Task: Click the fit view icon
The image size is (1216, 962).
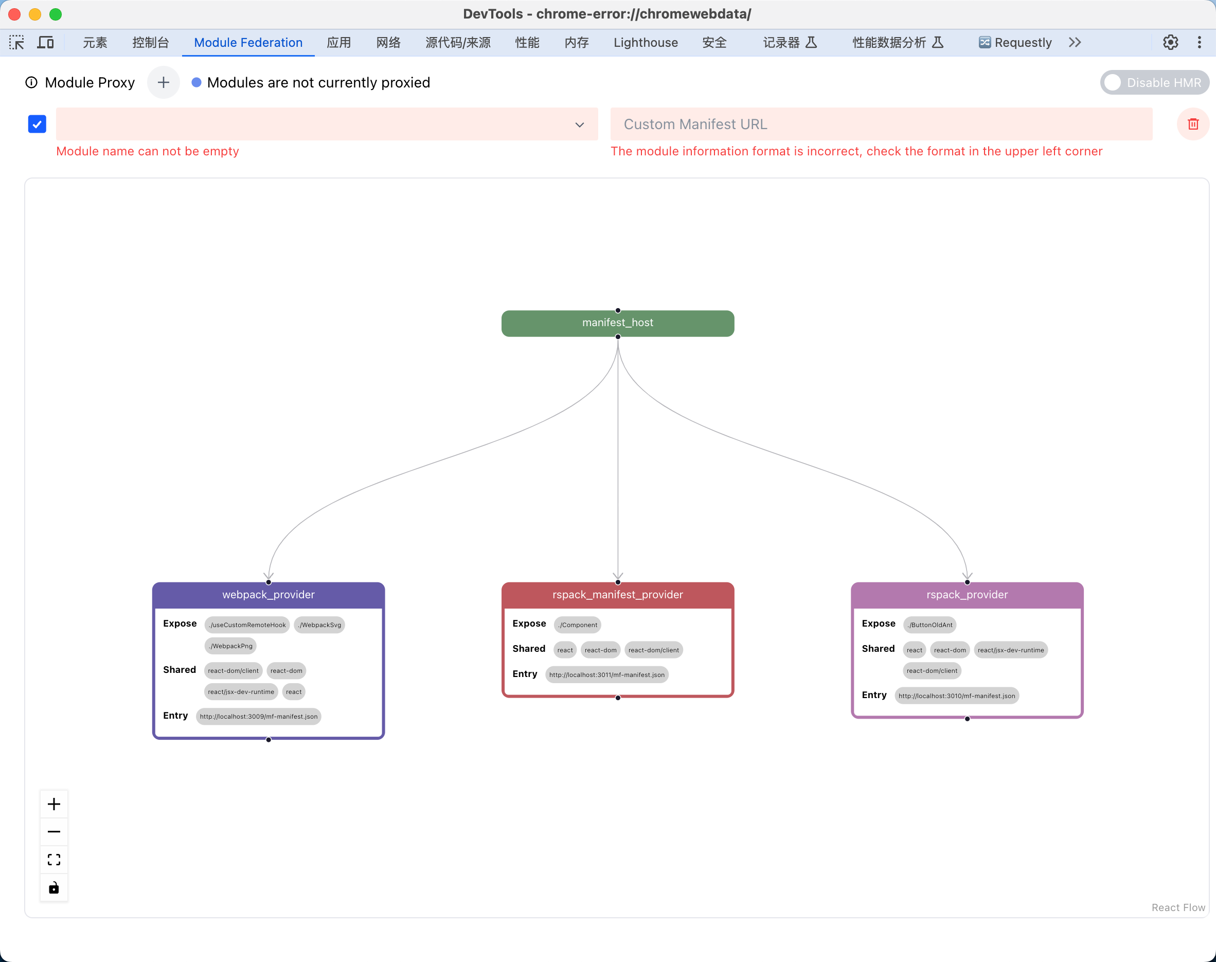Action: pyautogui.click(x=54, y=860)
